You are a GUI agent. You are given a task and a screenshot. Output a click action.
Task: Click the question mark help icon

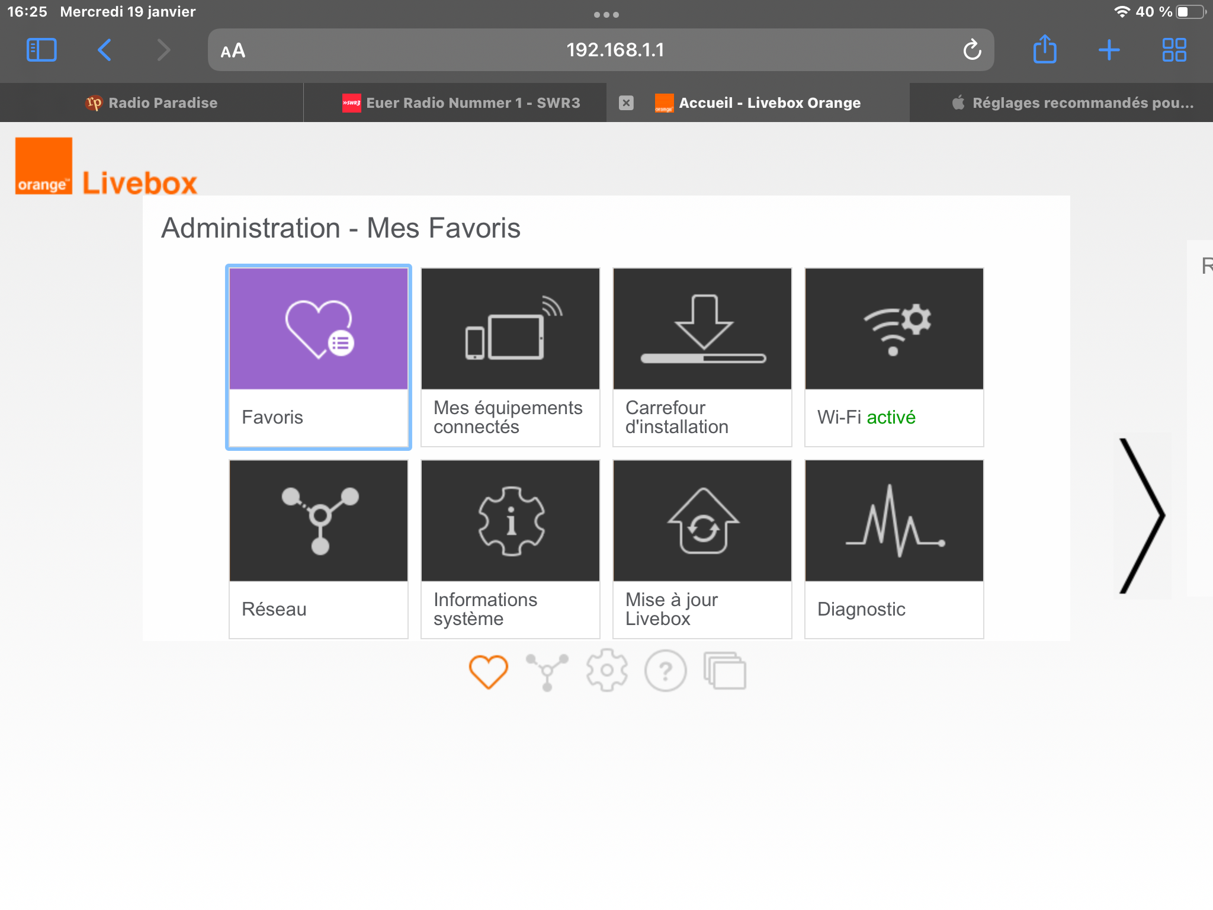pyautogui.click(x=665, y=671)
